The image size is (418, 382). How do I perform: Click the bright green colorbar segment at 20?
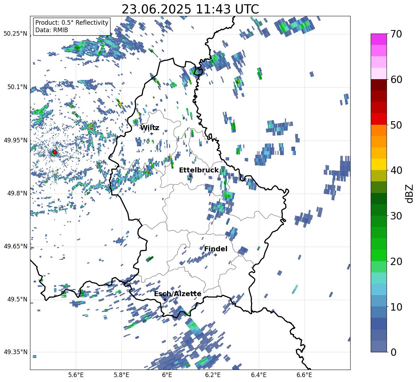(378, 255)
